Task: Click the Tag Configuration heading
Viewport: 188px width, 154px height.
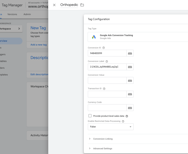Action: 99,19
